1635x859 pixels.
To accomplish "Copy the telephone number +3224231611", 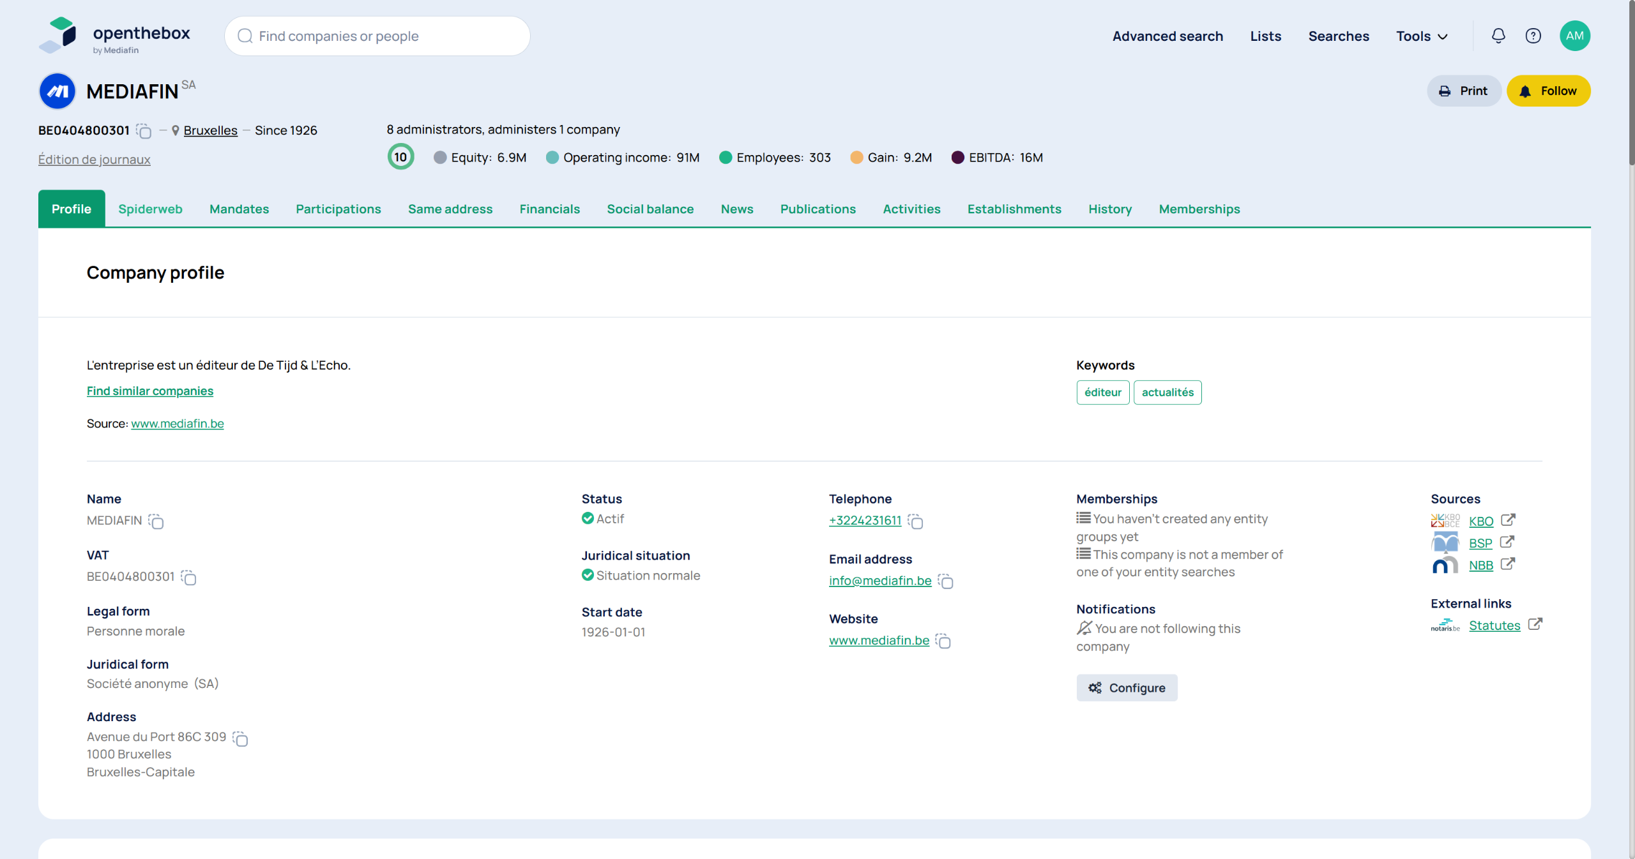I will coord(916,521).
